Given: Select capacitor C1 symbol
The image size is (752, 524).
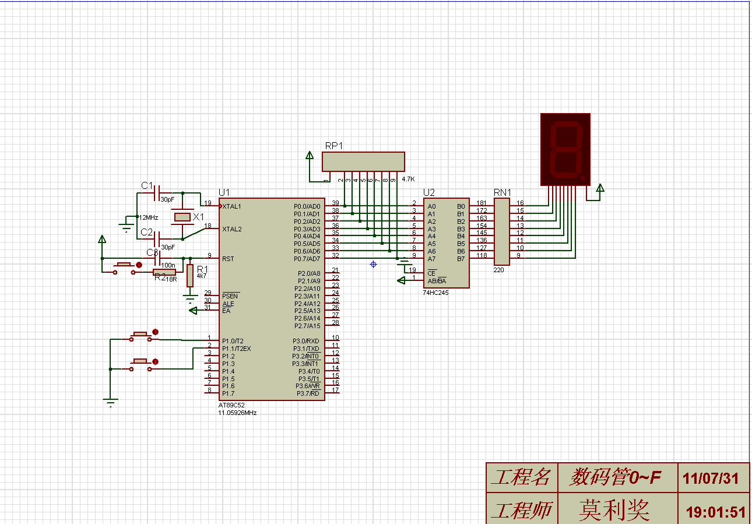Looking at the screenshot, I should (x=157, y=192).
